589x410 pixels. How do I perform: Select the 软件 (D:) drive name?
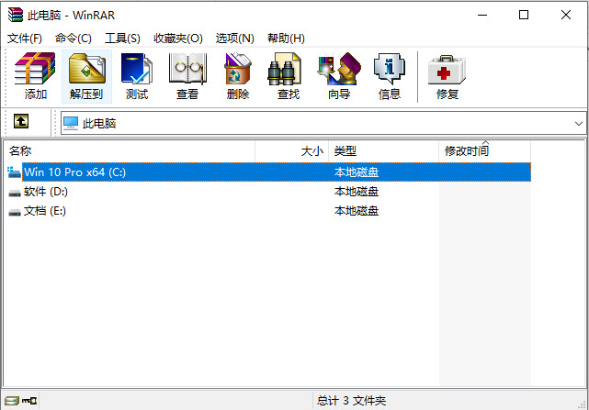click(45, 192)
